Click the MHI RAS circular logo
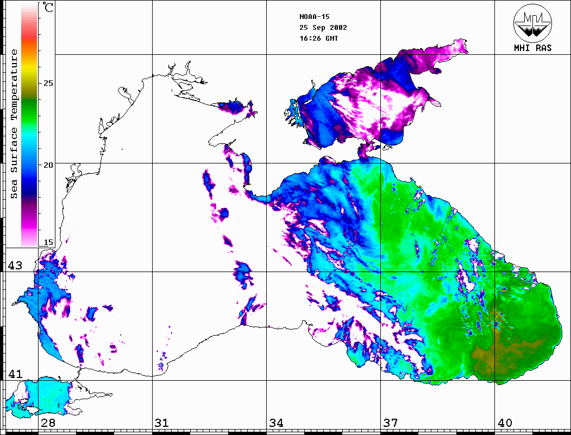 pos(533,23)
